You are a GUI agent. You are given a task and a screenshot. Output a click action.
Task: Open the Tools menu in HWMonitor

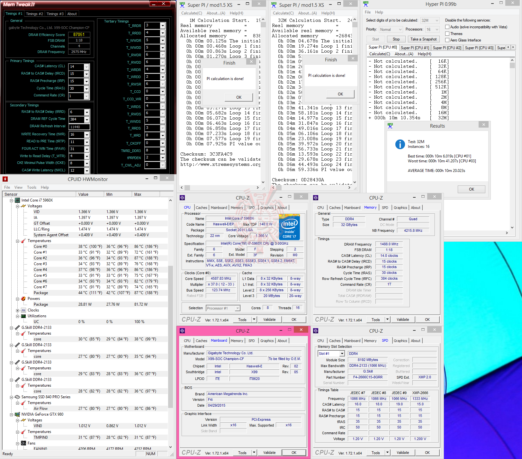point(32,187)
